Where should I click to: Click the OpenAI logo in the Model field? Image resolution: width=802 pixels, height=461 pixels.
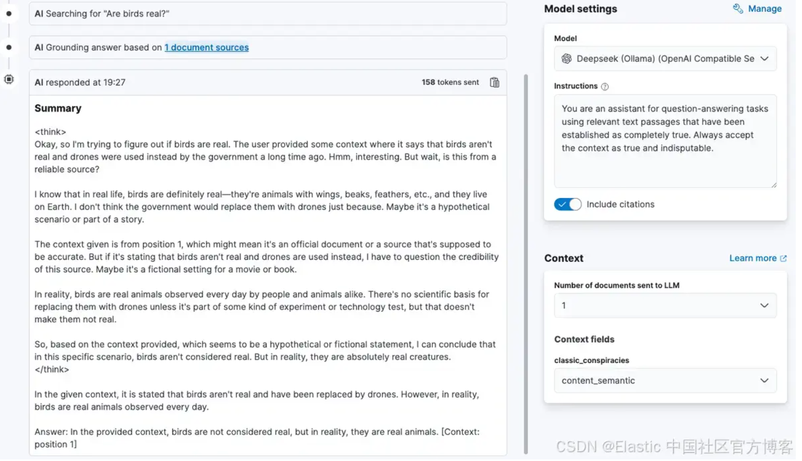pos(566,59)
